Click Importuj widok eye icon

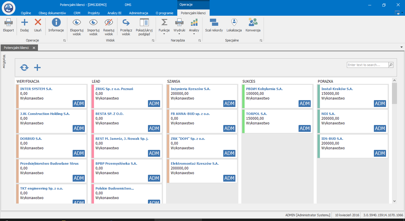(x=93, y=22)
